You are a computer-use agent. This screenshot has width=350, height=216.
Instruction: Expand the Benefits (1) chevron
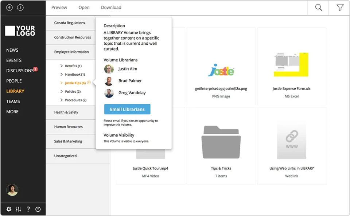click(x=61, y=66)
